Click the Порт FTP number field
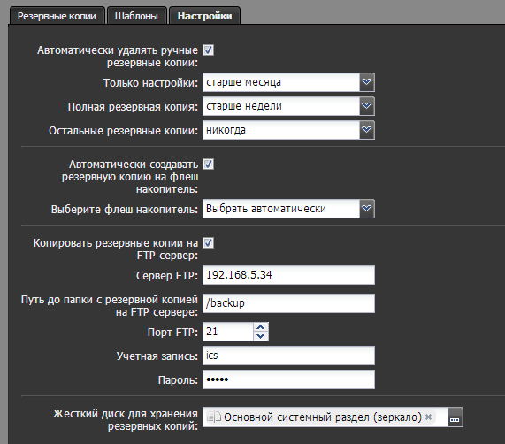The width and height of the screenshot is (505, 444). pos(228,332)
